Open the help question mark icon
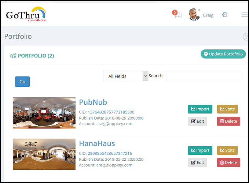The width and height of the screenshot is (249, 183). [x=245, y=37]
